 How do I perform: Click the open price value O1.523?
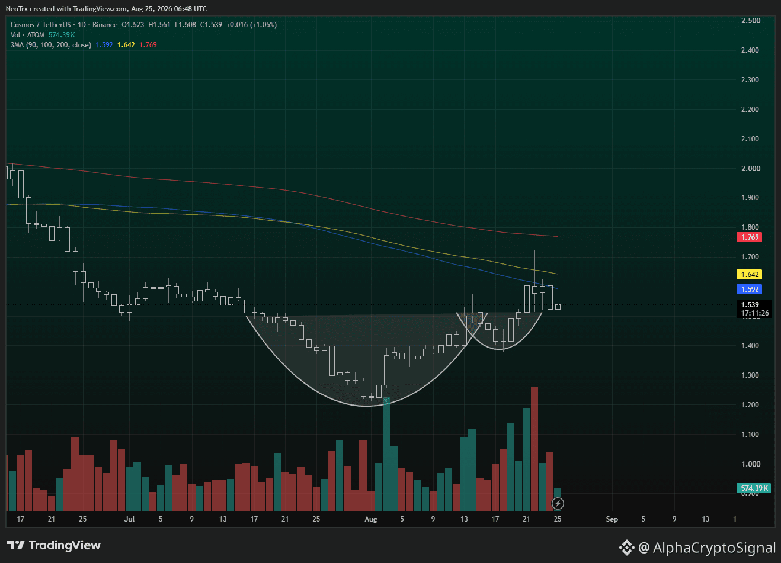coord(133,25)
